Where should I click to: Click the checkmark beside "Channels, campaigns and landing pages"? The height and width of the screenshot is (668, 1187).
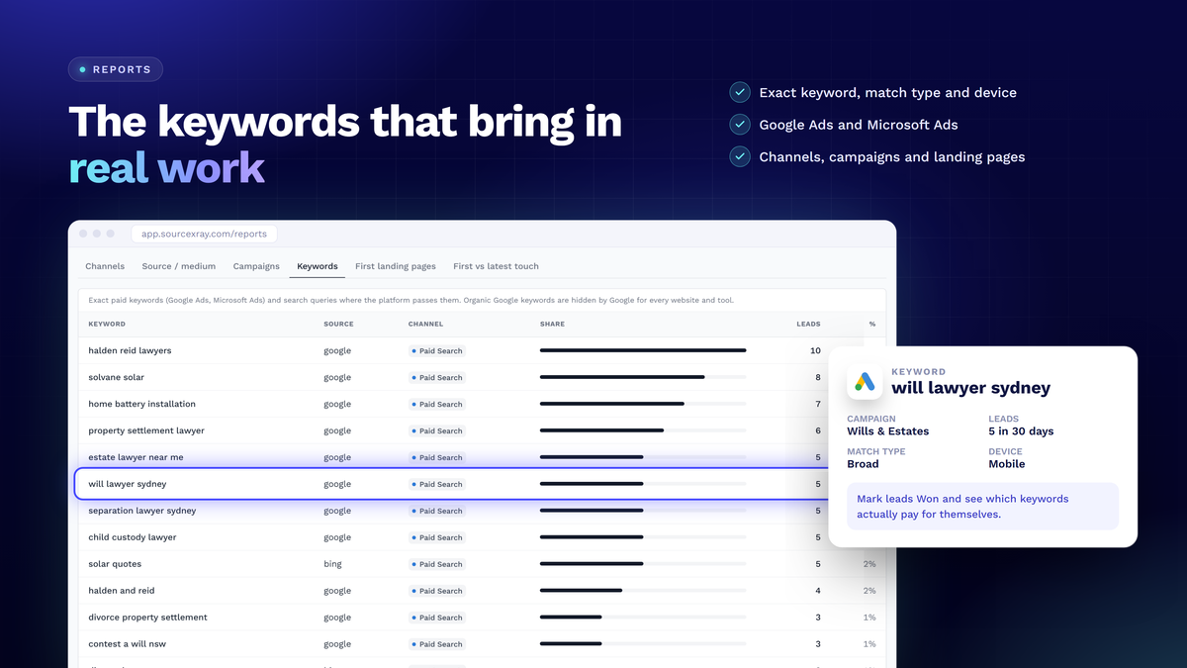click(739, 156)
